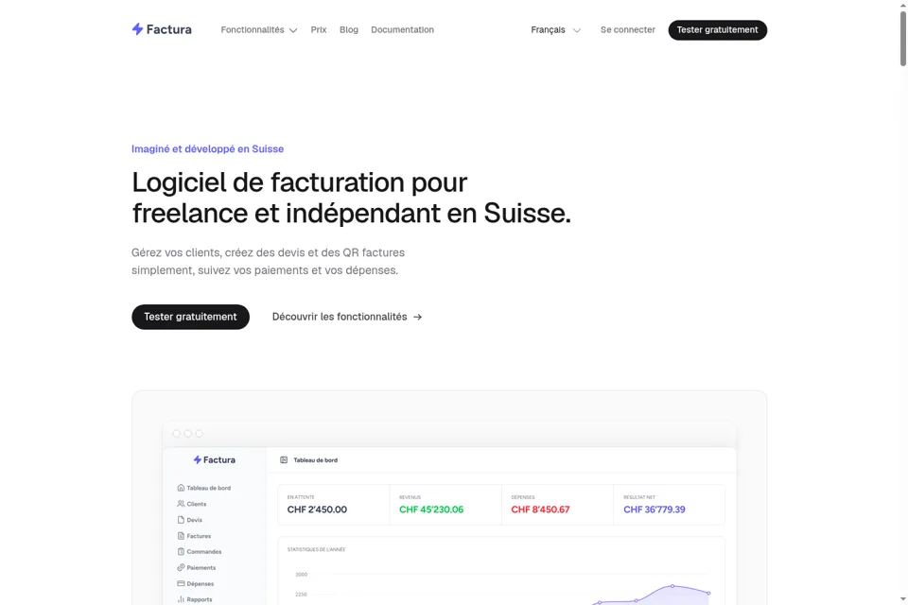This screenshot has height=605, width=908.
Task: Click the Factura logo inside the dashboard preview
Action: (215, 459)
